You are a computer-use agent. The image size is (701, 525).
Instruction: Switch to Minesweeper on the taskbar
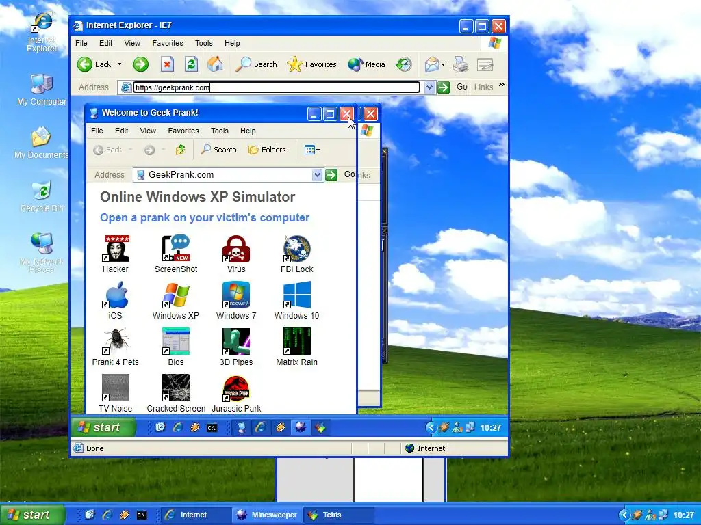point(268,515)
